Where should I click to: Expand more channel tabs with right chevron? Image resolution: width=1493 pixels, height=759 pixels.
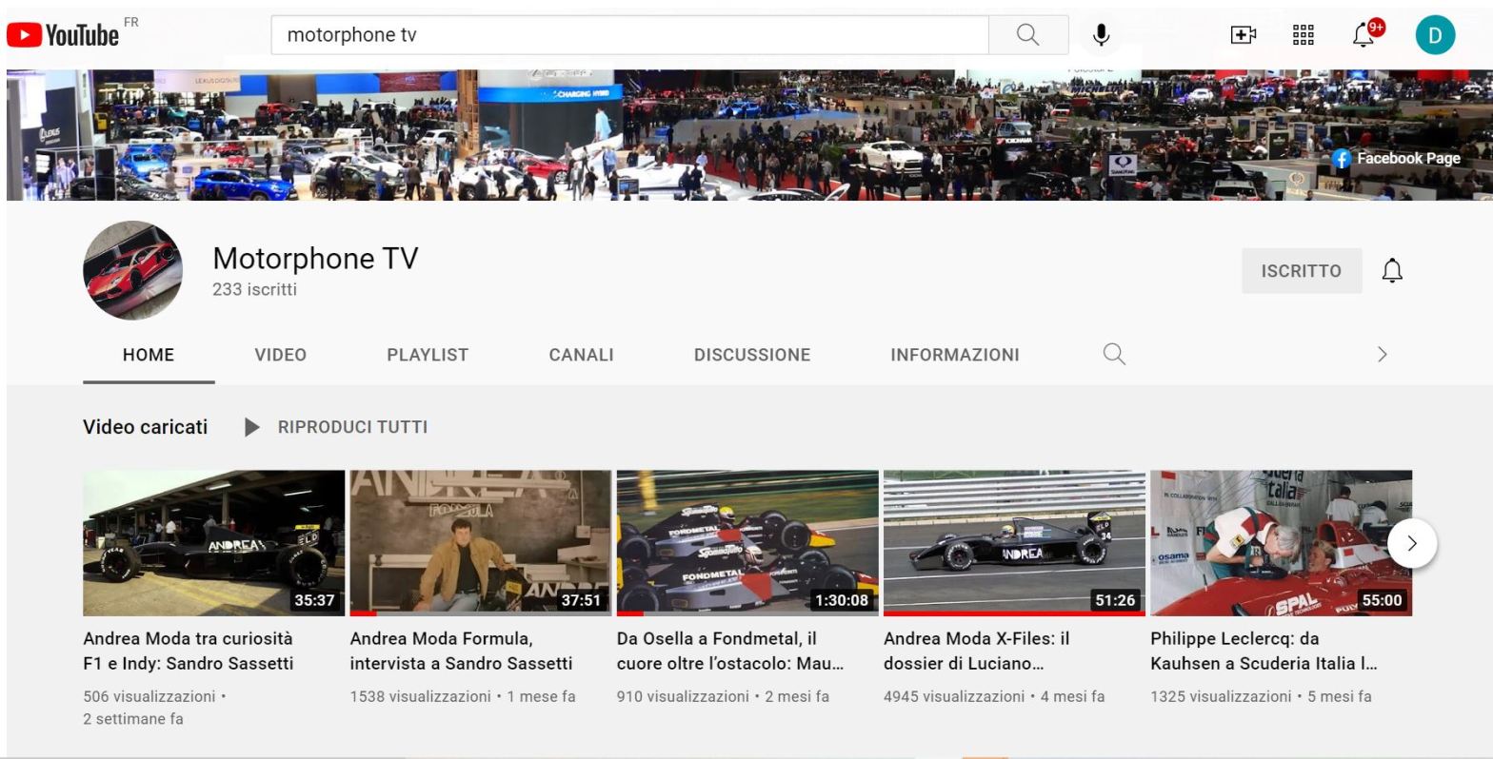[1382, 355]
